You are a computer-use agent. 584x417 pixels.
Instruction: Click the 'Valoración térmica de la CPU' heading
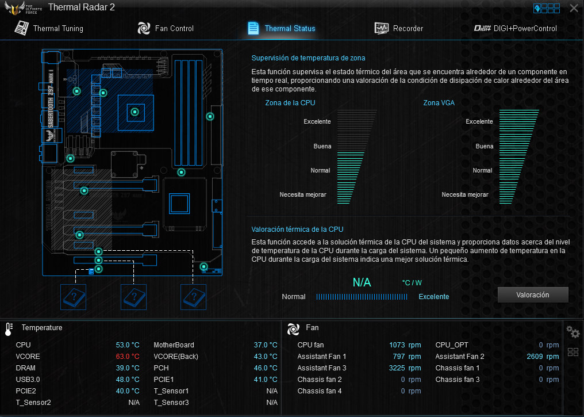[x=297, y=229]
